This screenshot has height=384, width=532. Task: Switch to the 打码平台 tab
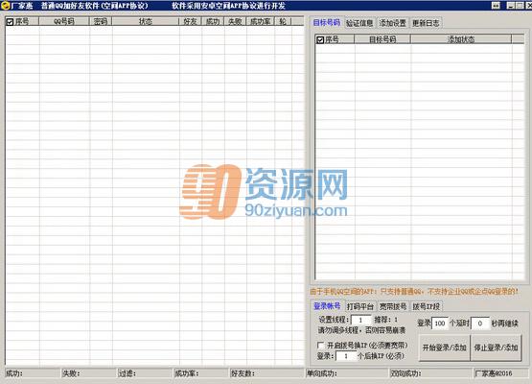coord(359,306)
